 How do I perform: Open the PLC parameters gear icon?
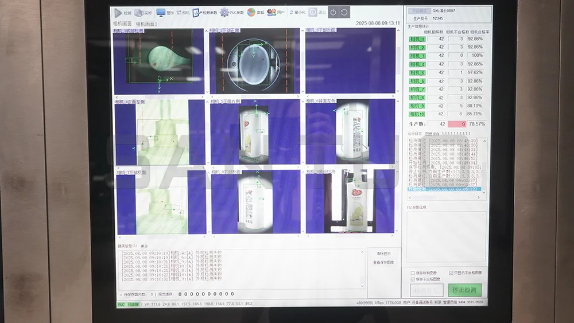tap(224, 13)
